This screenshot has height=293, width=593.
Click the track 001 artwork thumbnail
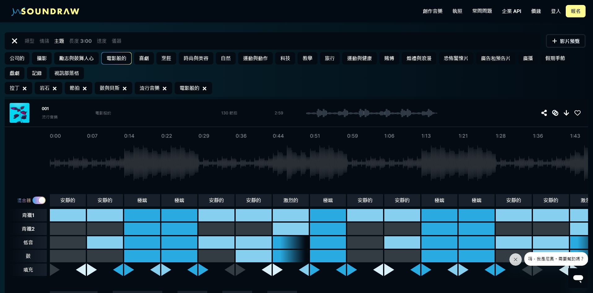click(19, 113)
